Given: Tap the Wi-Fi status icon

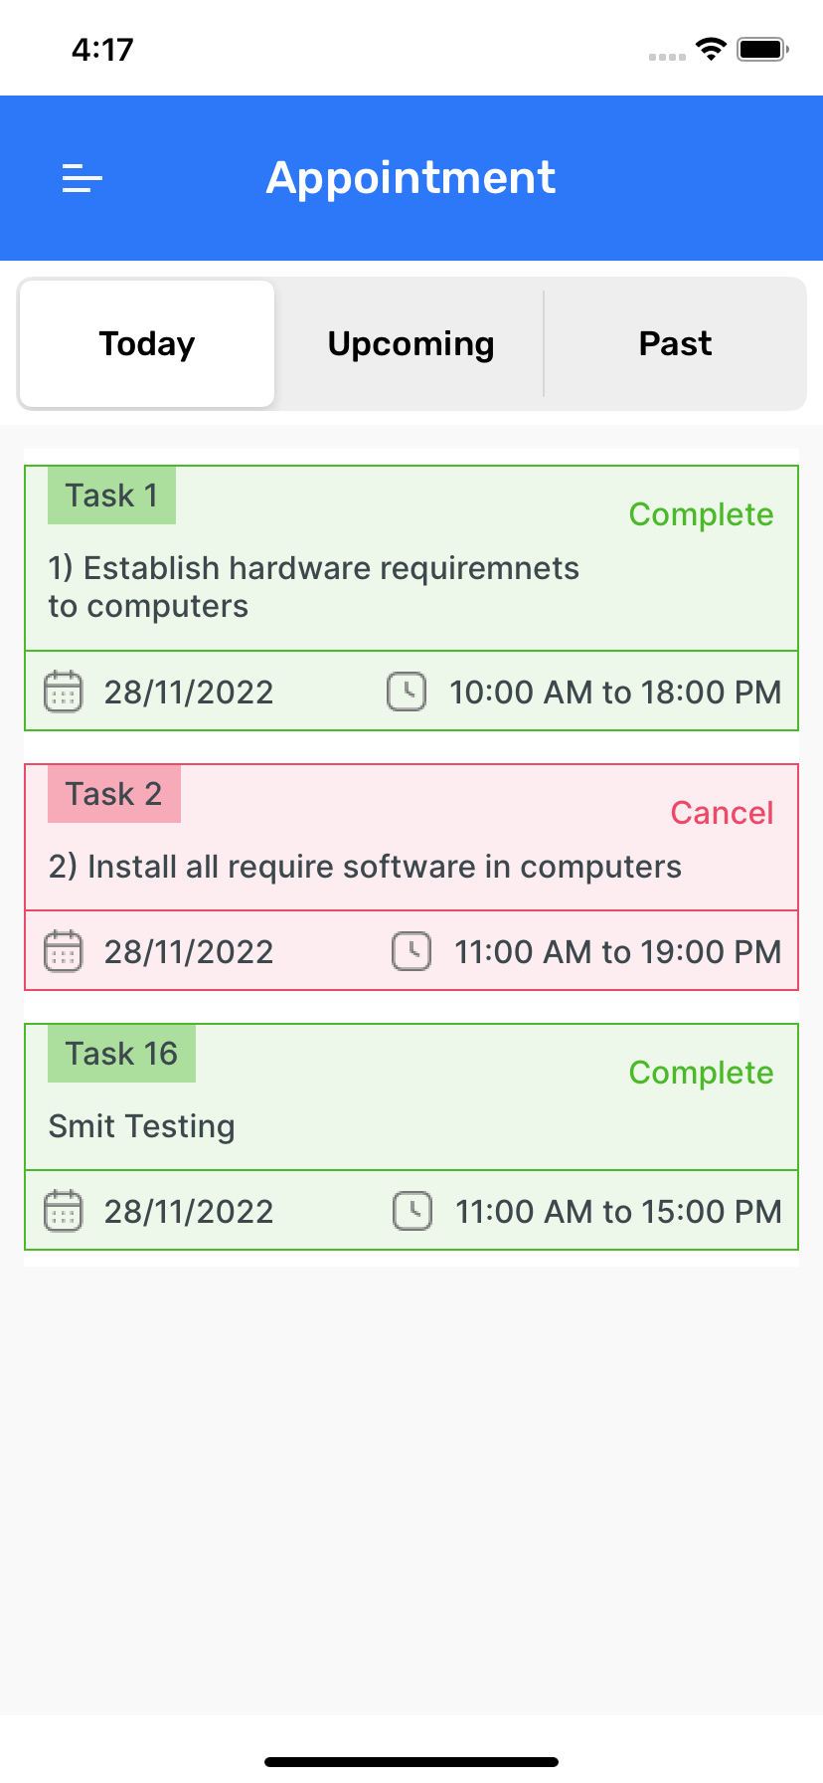Looking at the screenshot, I should (711, 49).
